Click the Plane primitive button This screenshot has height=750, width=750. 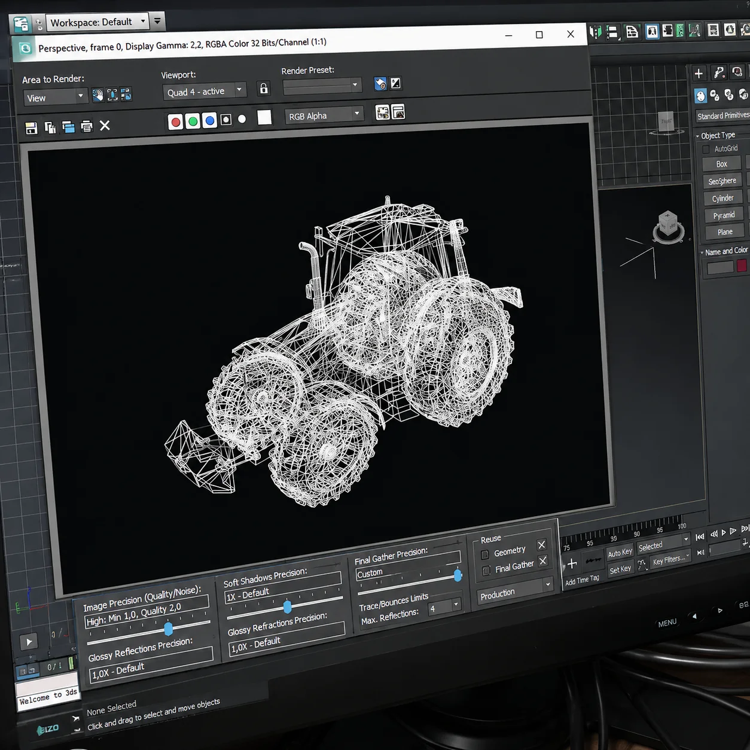725,231
